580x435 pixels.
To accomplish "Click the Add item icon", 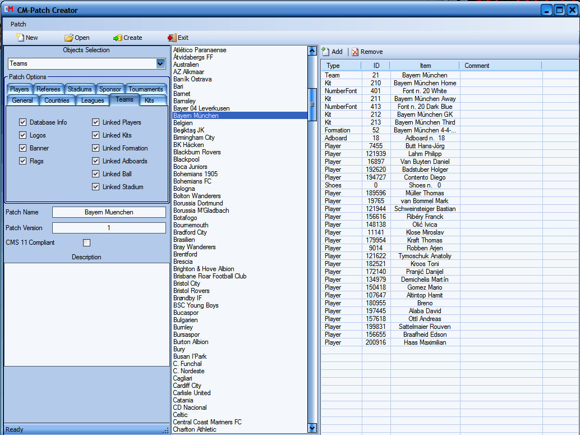I will click(x=325, y=52).
